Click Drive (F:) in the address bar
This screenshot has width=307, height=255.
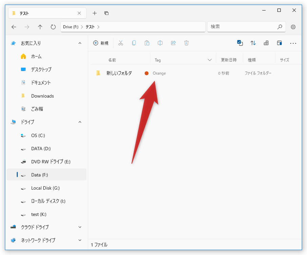pos(71,27)
